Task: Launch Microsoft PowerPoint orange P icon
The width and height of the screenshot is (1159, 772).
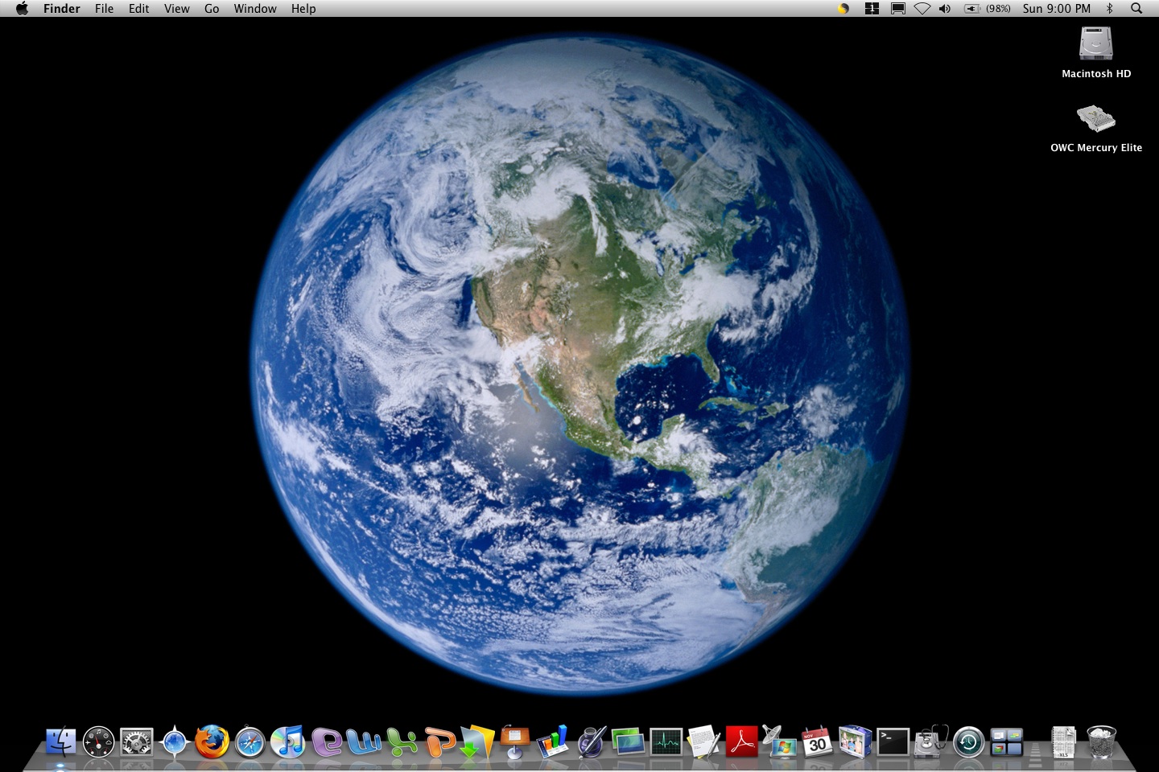Action: [440, 741]
